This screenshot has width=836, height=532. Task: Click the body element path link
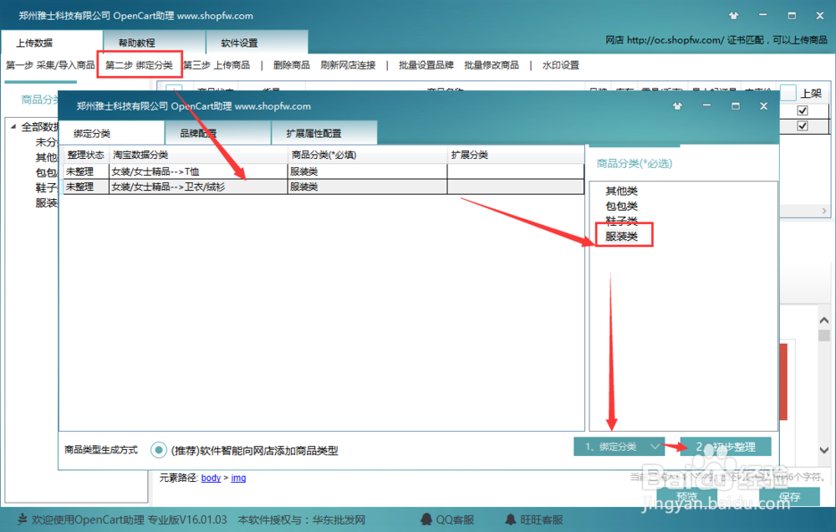tap(212, 478)
